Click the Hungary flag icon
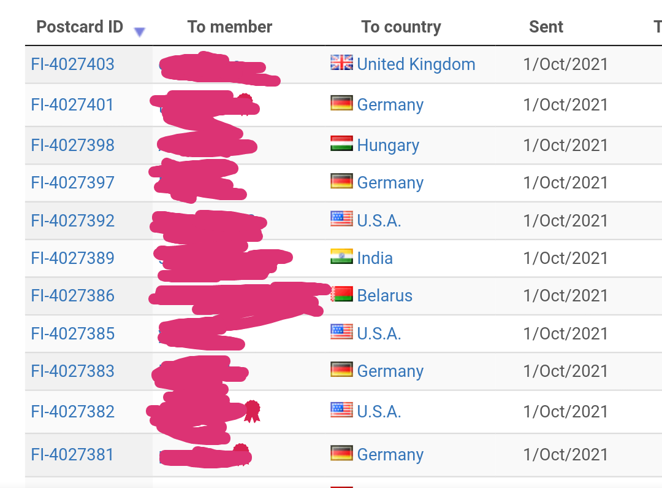Screen dimensions: 662x488 tap(341, 144)
